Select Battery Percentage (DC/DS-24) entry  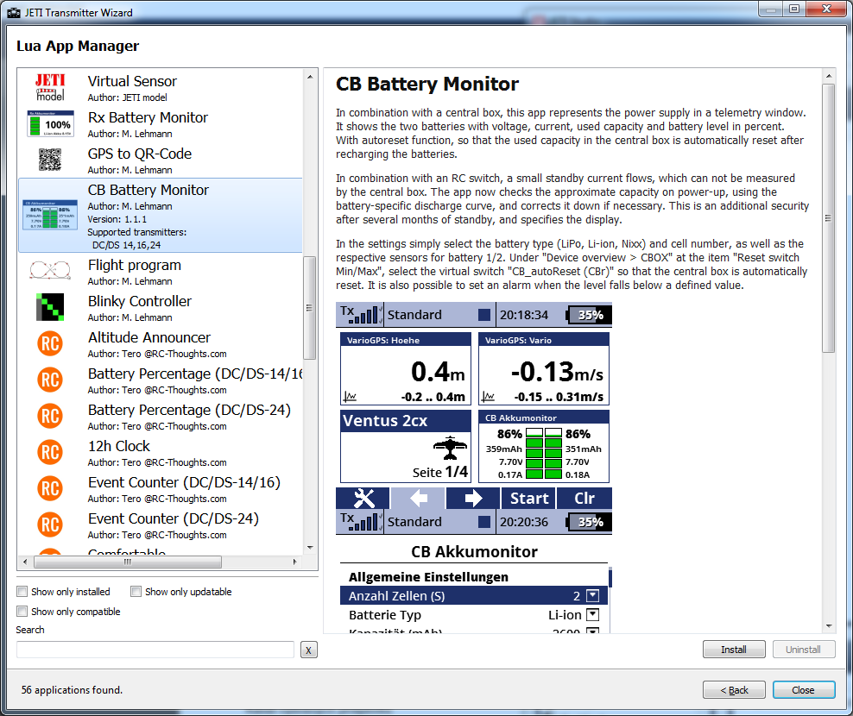point(161,417)
